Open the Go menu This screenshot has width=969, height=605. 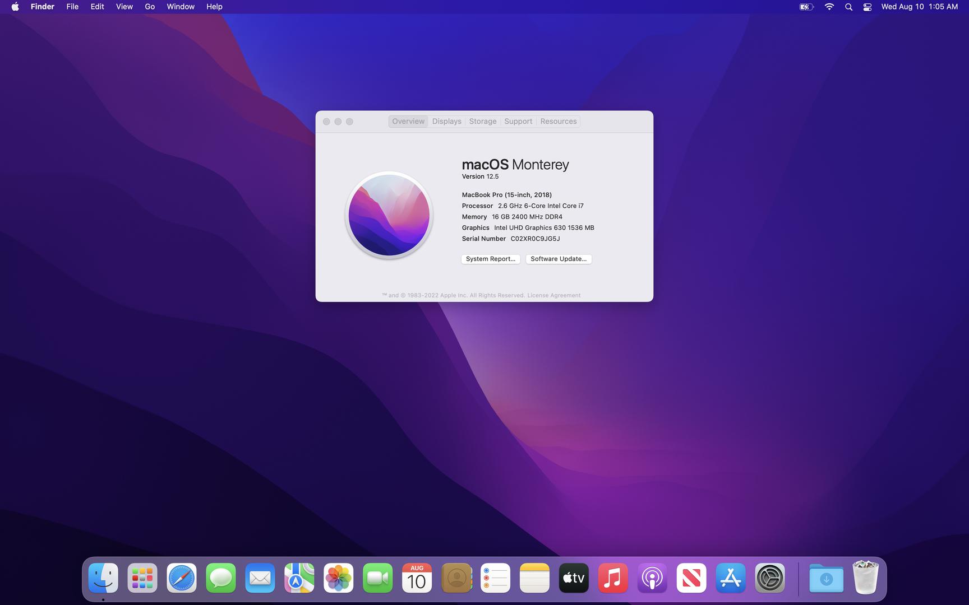(150, 7)
